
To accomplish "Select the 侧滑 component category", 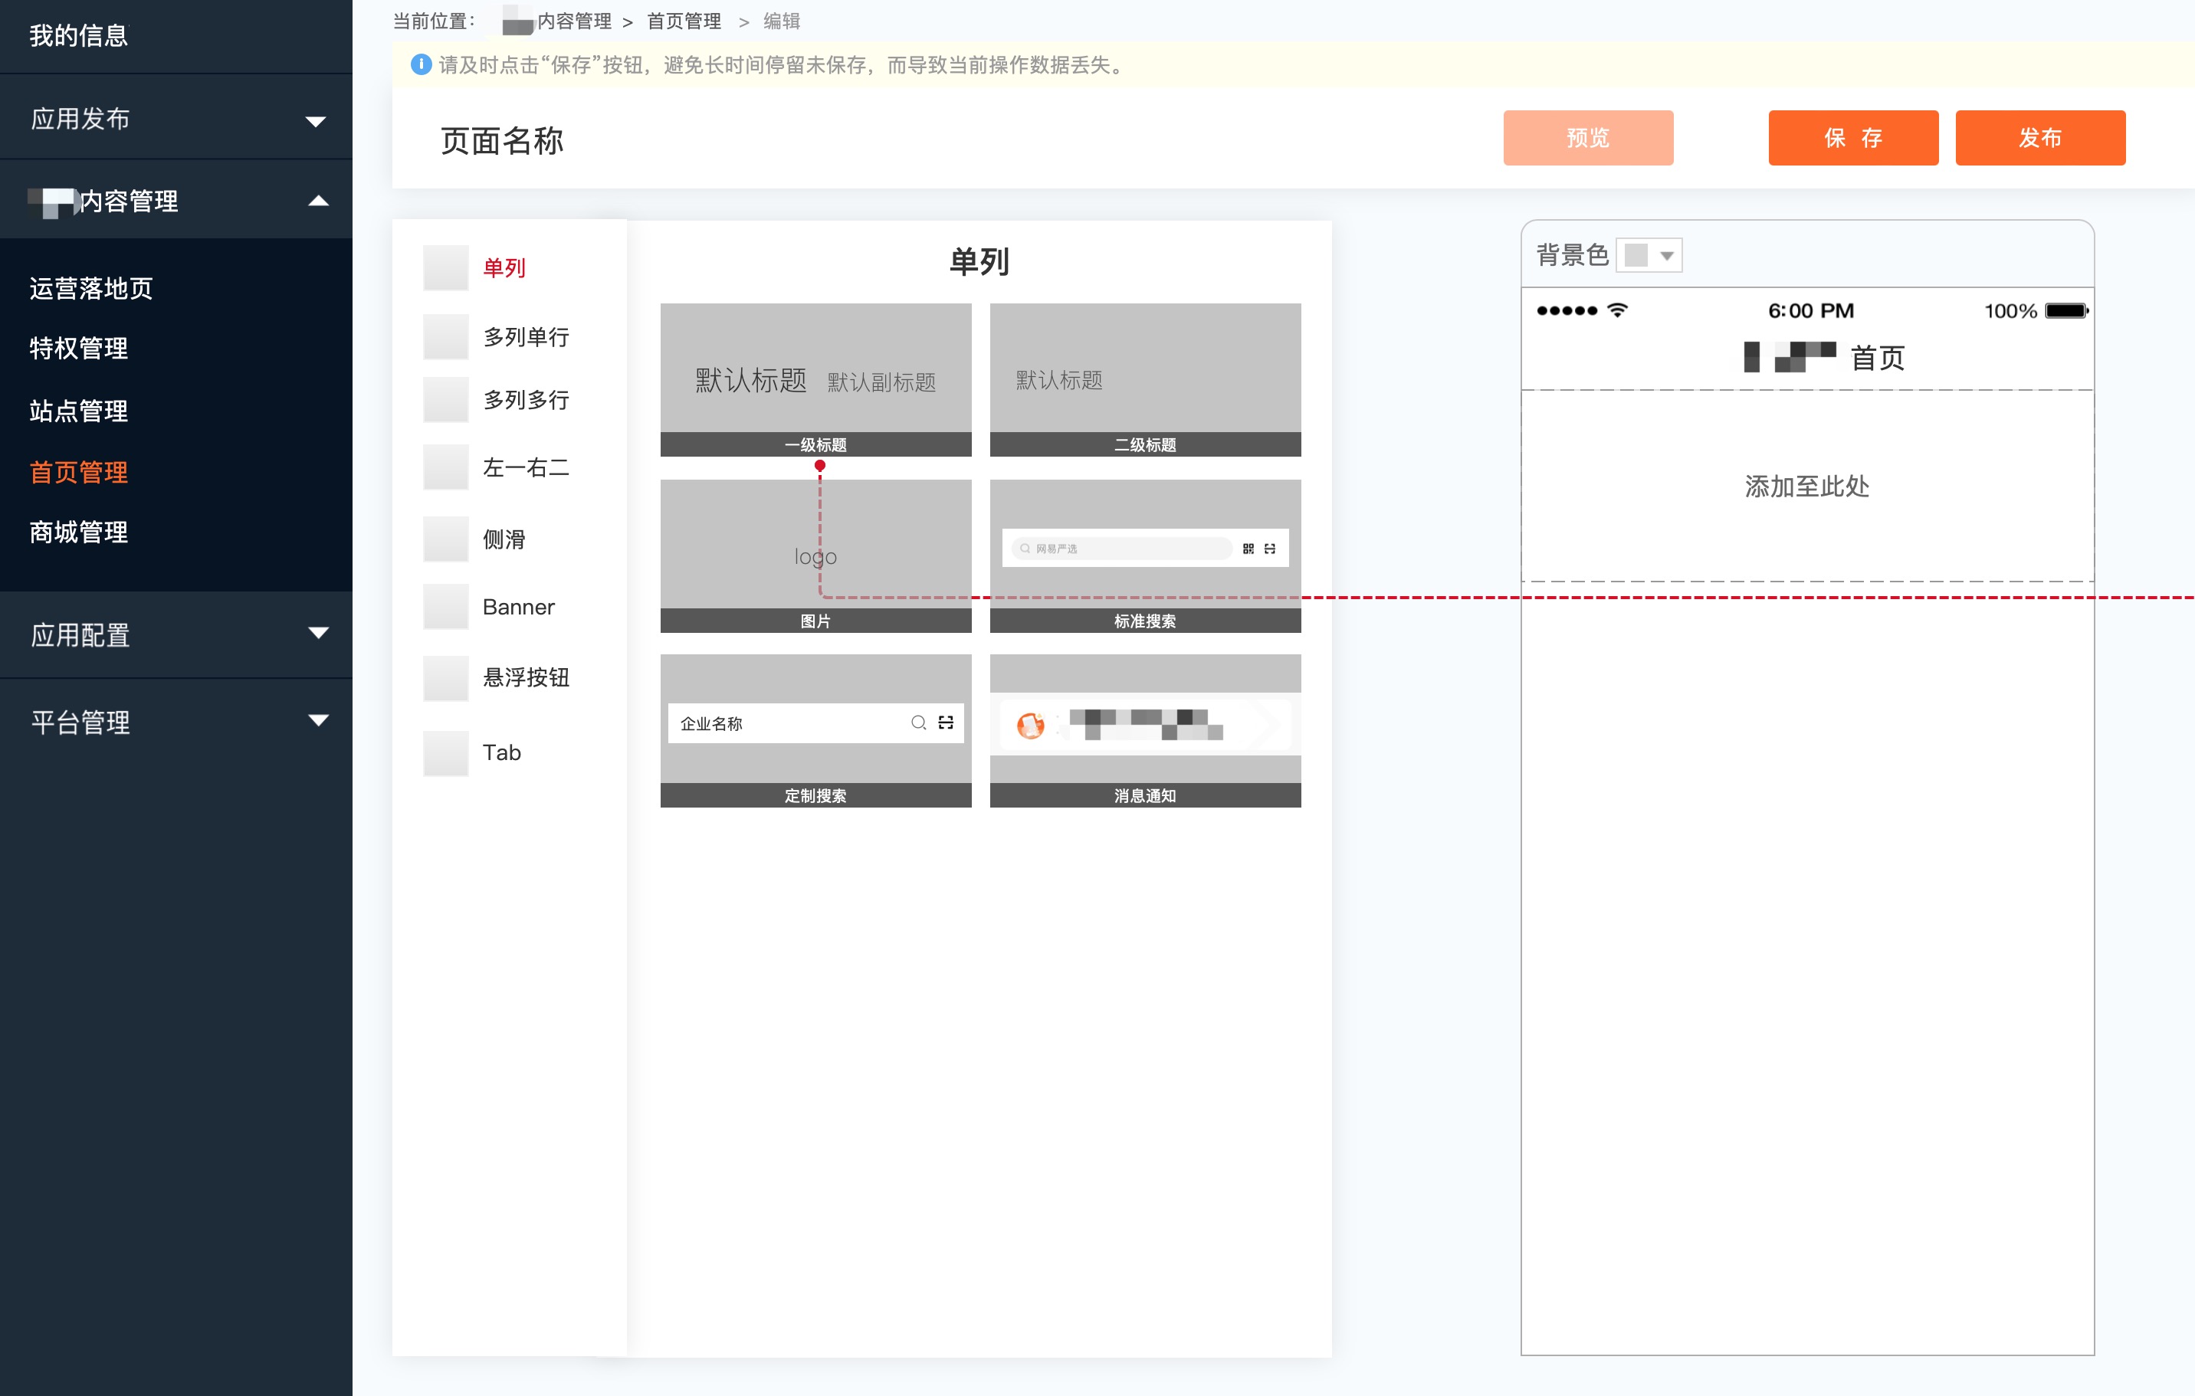I will [x=504, y=539].
